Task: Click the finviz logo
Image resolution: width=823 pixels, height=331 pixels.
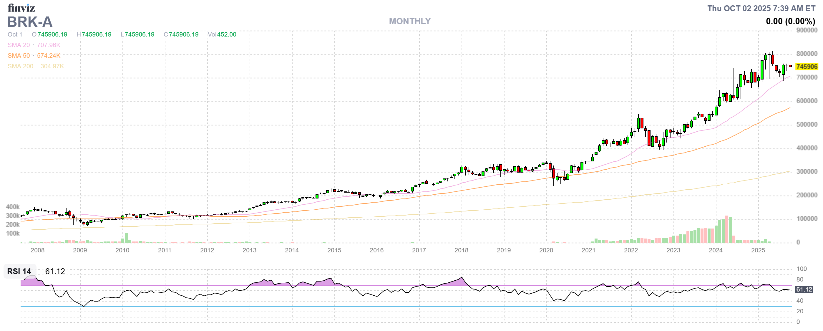Action: pos(22,8)
